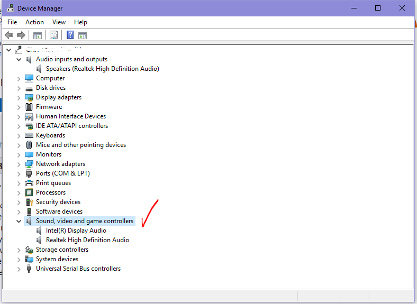The image size is (417, 304).
Task: Select the Ports (COM & LPT) label
Action: tap(63, 173)
